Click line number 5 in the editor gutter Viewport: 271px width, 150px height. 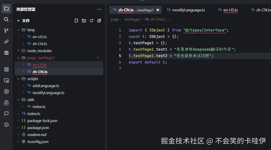pyautogui.click(x=120, y=56)
